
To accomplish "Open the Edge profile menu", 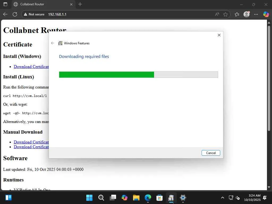I will (x=246, y=14).
